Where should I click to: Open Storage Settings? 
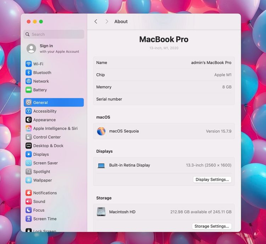click(x=212, y=226)
